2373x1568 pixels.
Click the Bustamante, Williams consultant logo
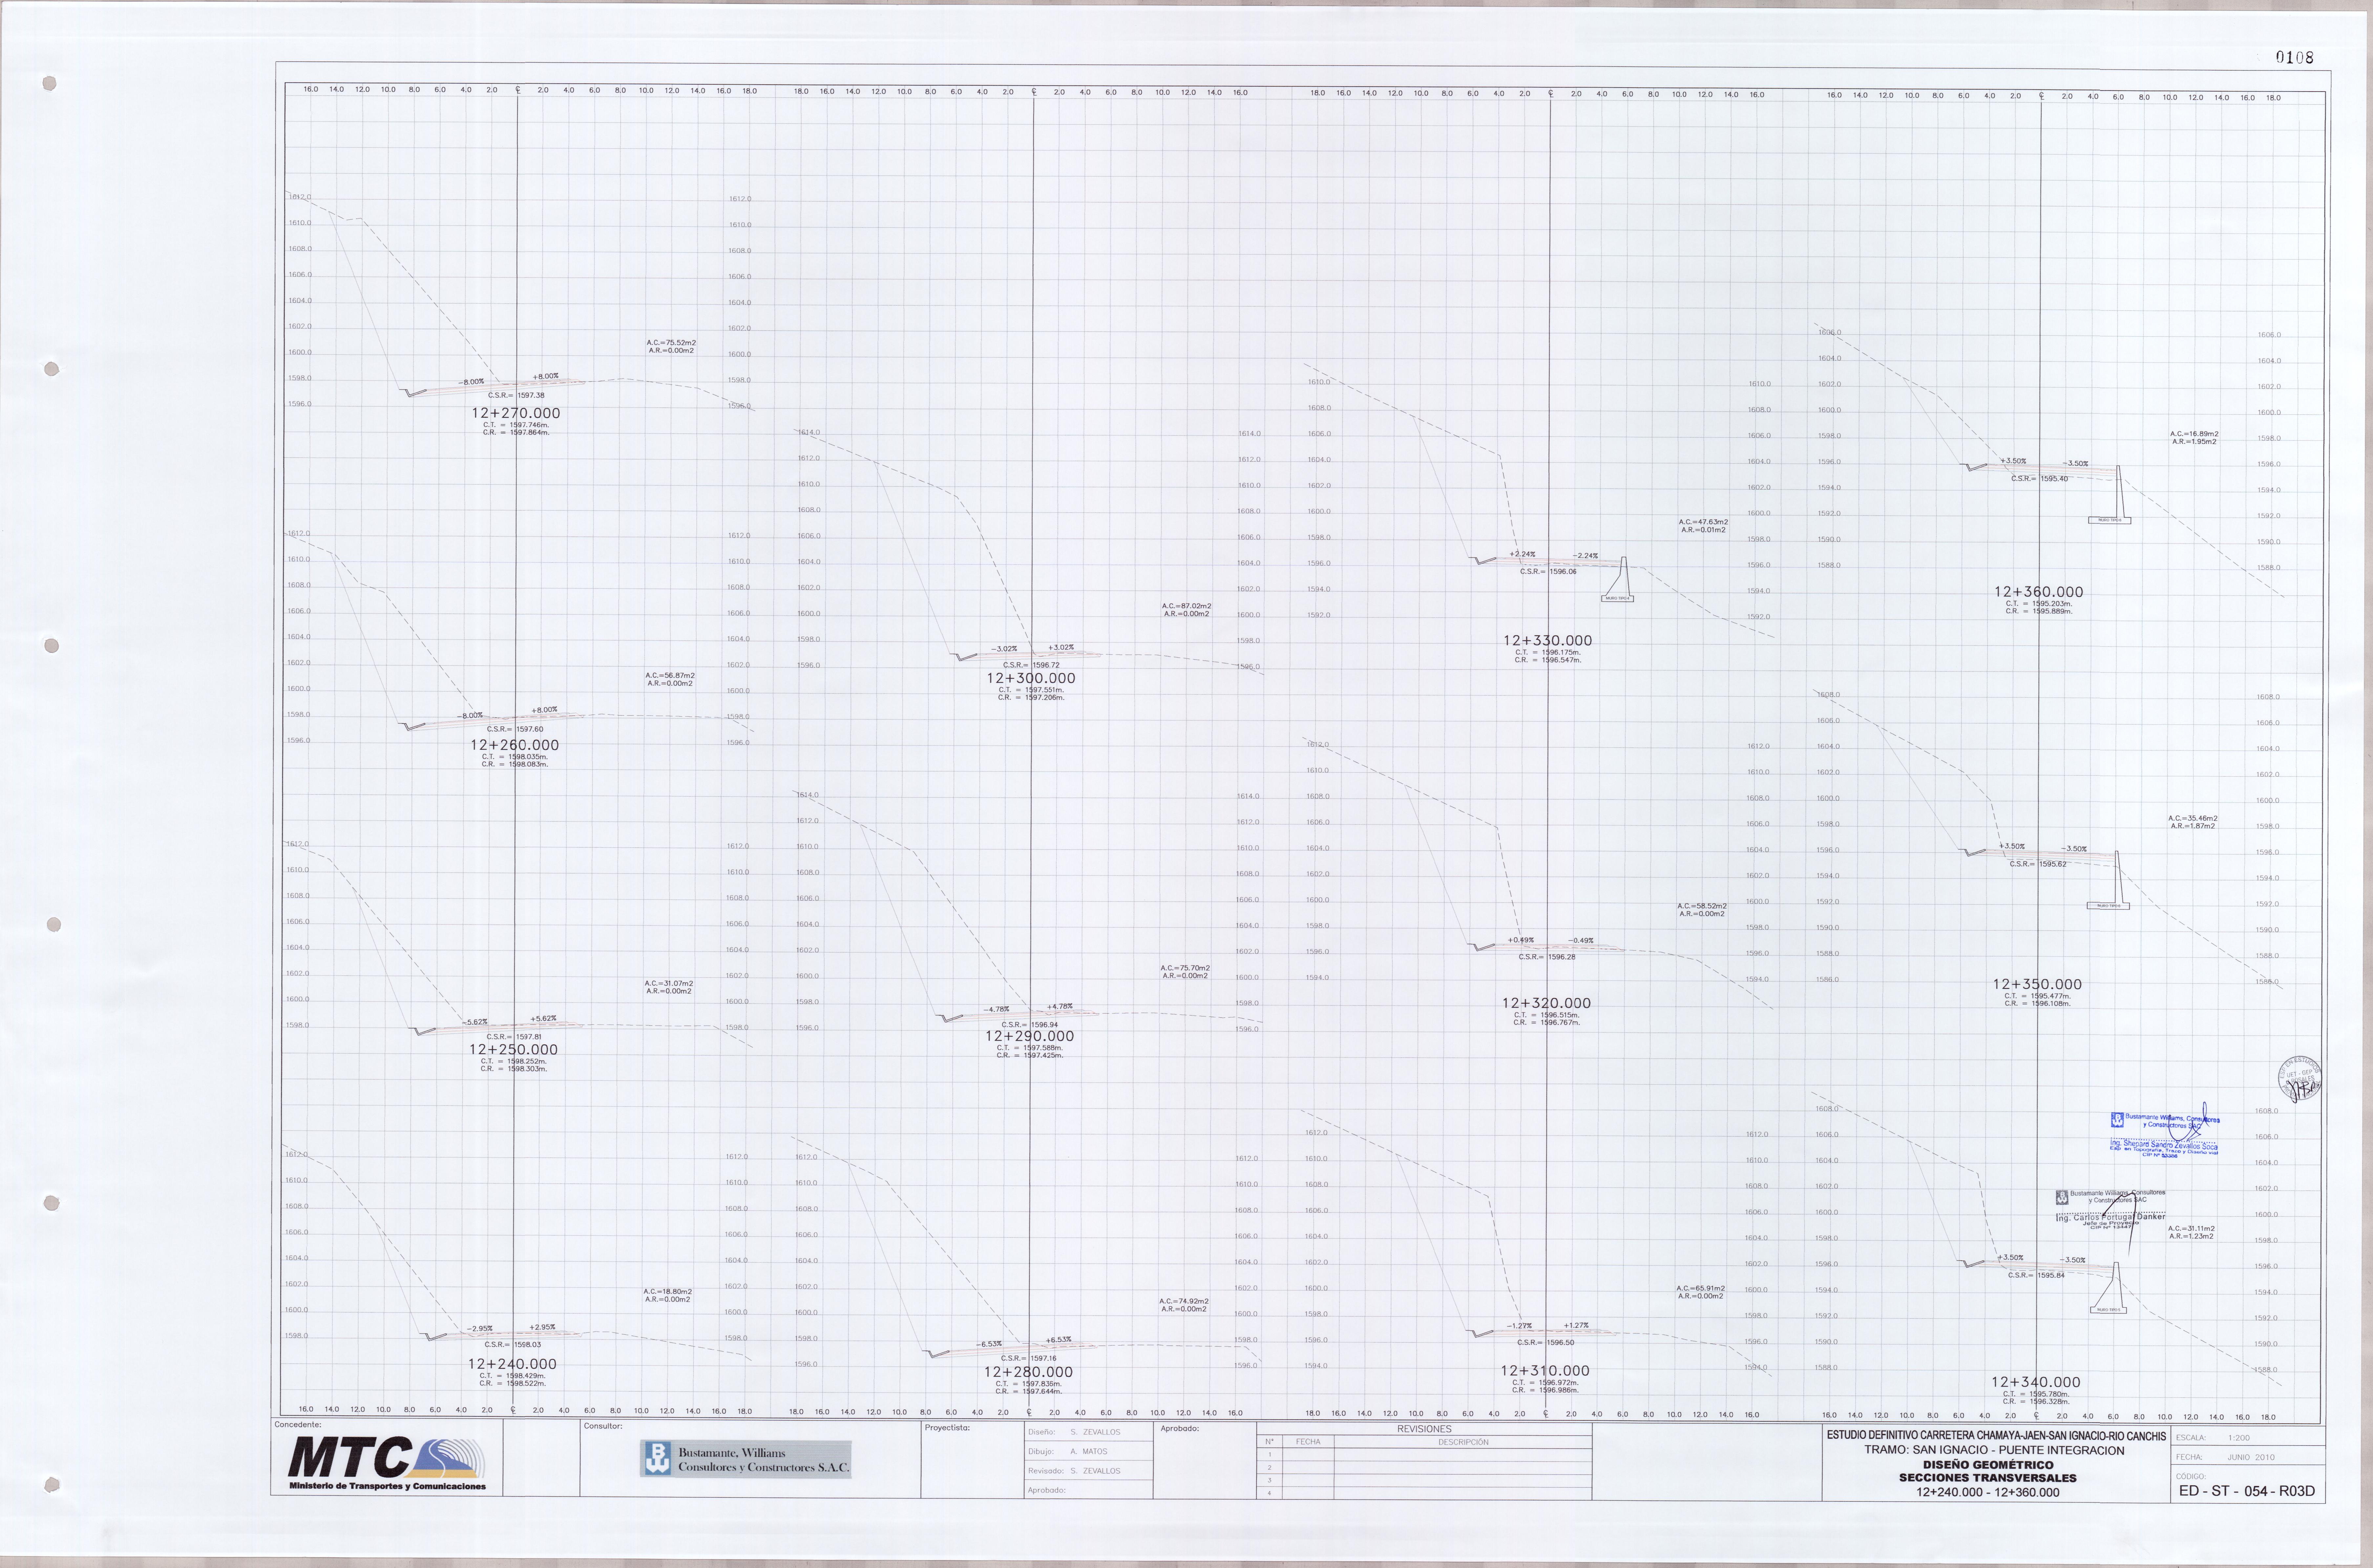tap(746, 1459)
